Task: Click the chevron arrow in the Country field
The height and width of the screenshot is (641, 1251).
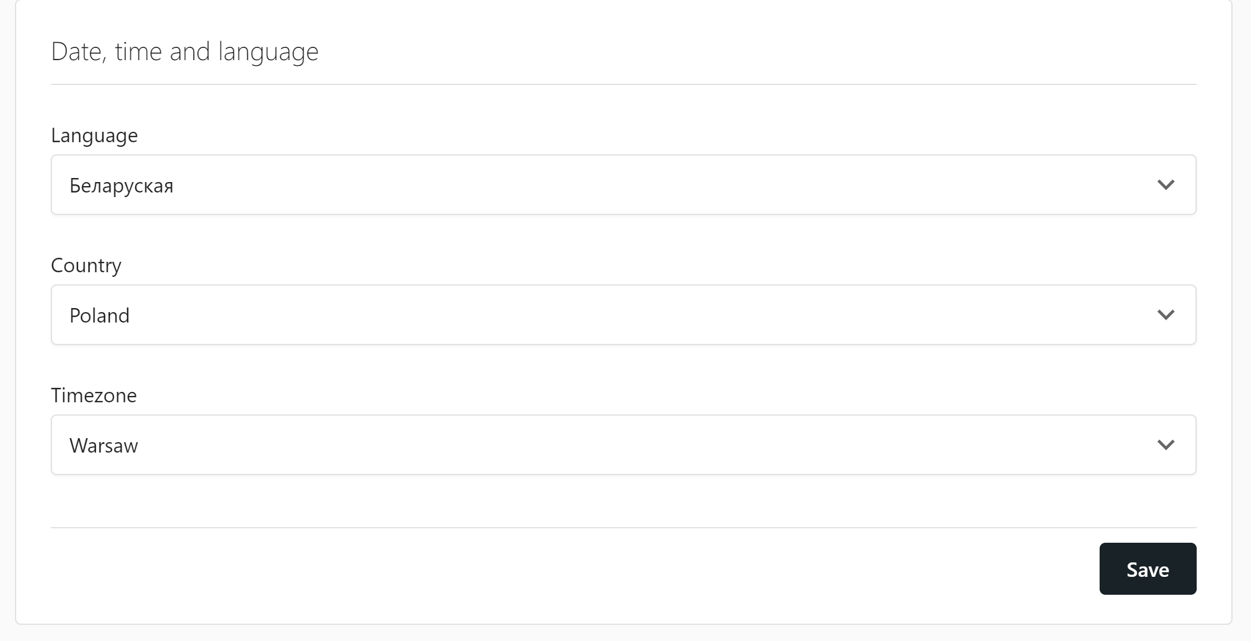Action: click(x=1165, y=315)
